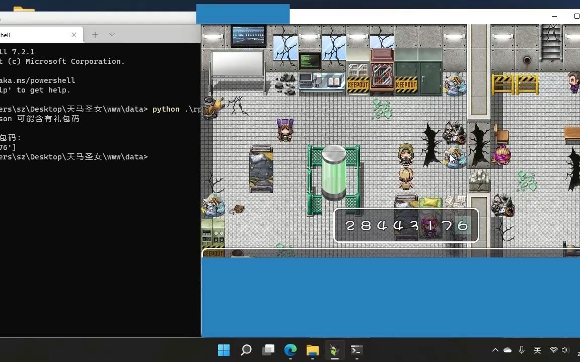Close the PowerShell terminal tab
Image resolution: width=580 pixels, height=362 pixels.
(74, 35)
